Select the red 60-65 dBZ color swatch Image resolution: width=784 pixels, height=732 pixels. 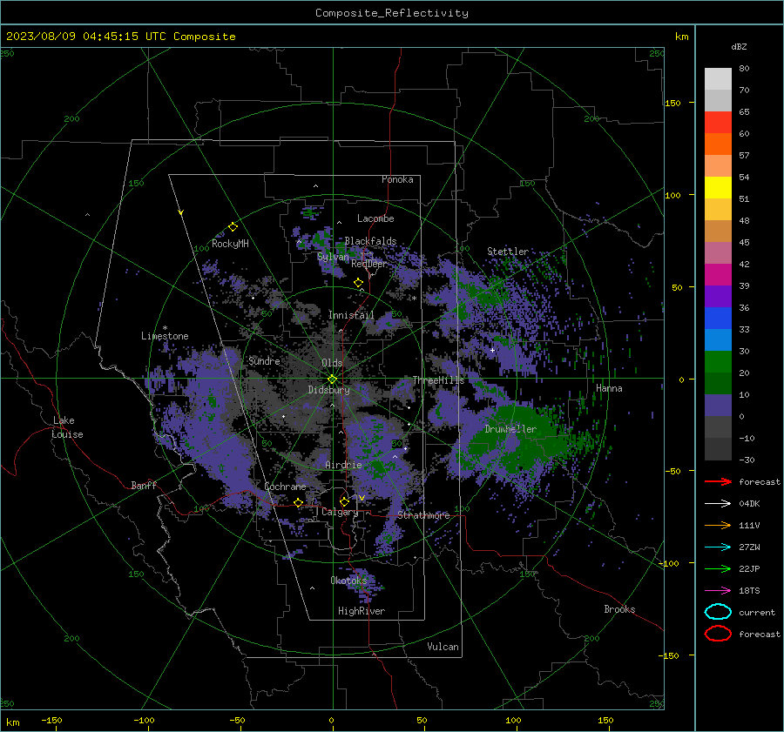718,123
